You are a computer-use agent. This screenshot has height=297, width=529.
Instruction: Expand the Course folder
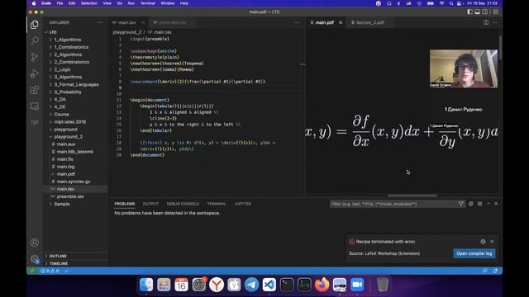click(x=61, y=114)
